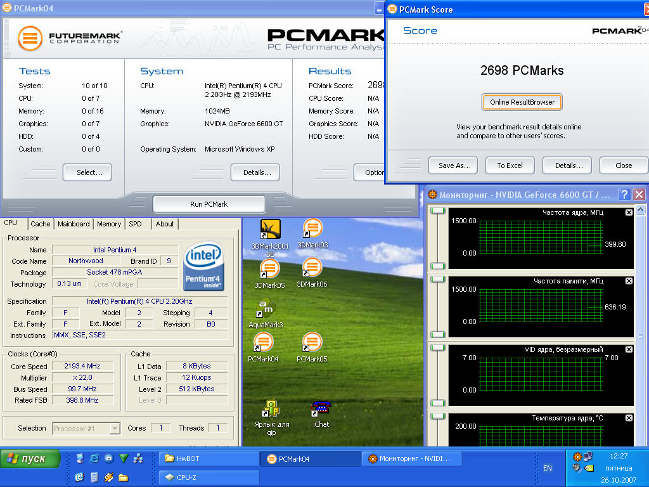Click lower slider handle of VID graph
This screenshot has height=487, width=649.
coord(437,403)
